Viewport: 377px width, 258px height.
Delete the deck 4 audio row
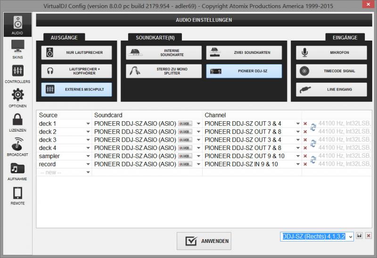[x=305, y=148]
